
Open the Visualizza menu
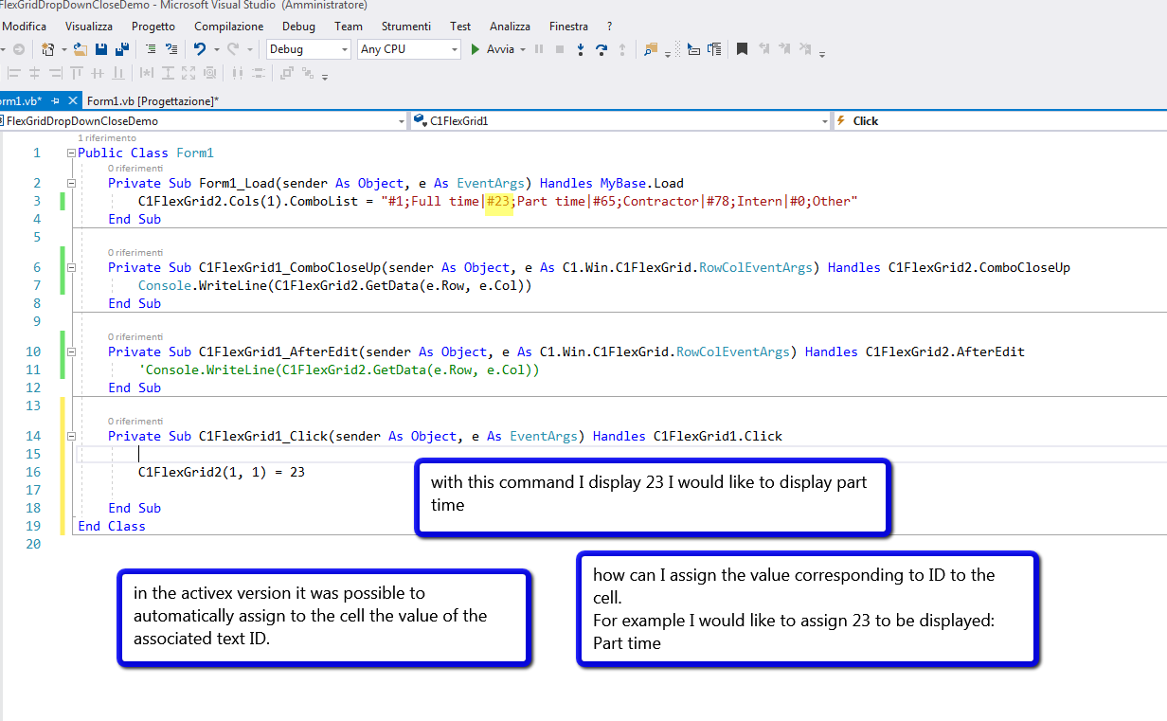coord(89,27)
